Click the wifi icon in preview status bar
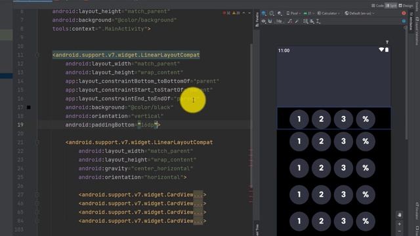 point(381,50)
